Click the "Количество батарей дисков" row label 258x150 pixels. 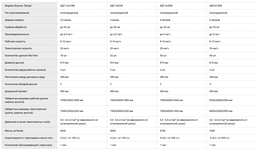[x=21, y=84]
